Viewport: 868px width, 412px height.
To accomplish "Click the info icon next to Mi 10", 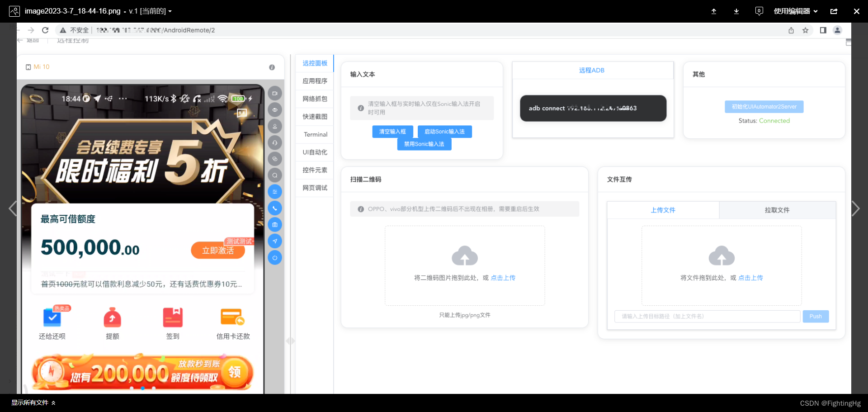I will coord(272,67).
